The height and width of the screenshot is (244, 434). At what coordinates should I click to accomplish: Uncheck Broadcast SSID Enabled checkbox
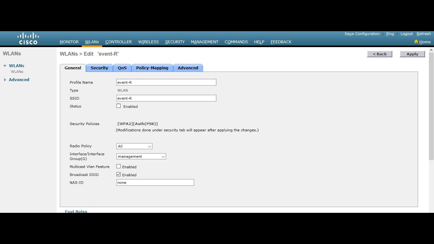click(119, 174)
